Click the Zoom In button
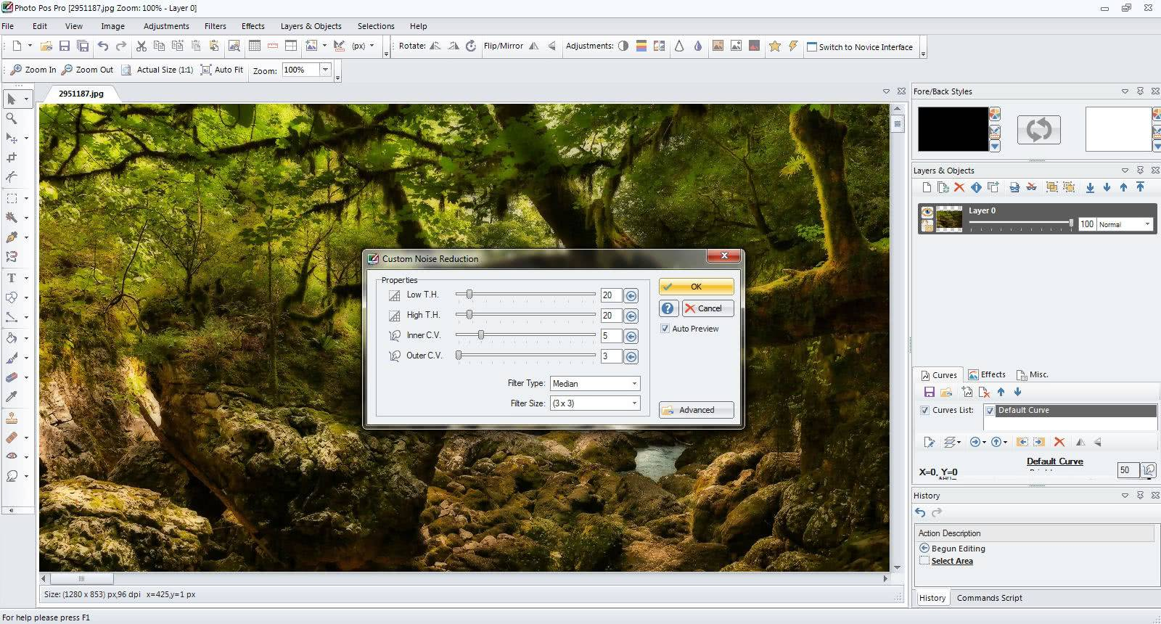This screenshot has height=624, width=1161. [x=33, y=70]
